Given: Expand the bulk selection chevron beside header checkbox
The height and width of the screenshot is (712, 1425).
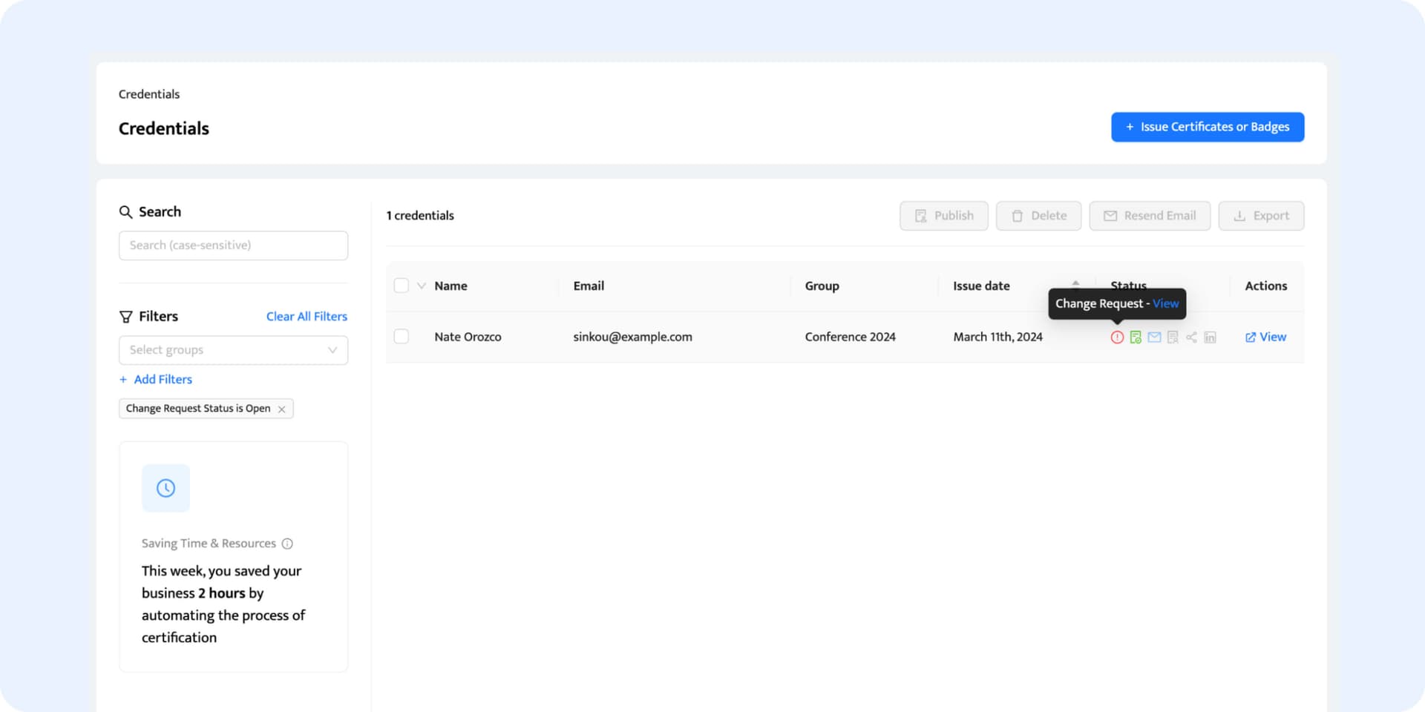Looking at the screenshot, I should (x=422, y=286).
